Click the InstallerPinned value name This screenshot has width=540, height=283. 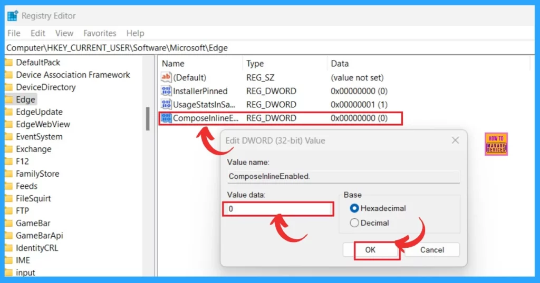pos(200,91)
